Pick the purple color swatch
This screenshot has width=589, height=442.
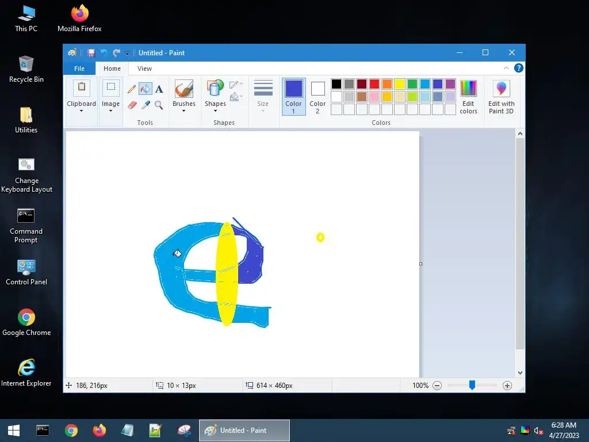point(450,84)
